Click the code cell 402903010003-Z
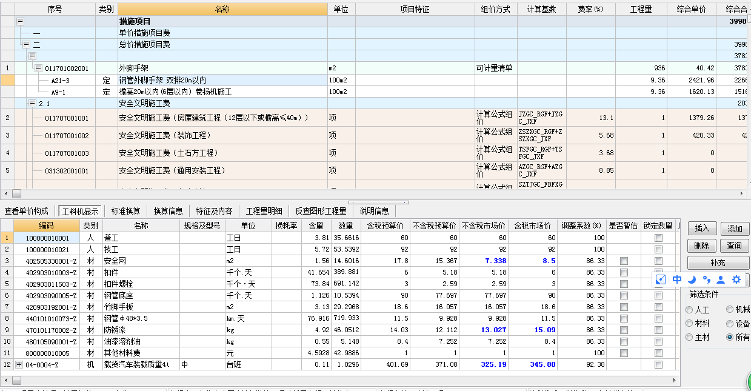 [x=47, y=272]
